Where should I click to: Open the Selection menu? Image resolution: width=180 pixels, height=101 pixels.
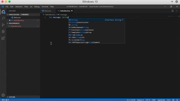19,6
